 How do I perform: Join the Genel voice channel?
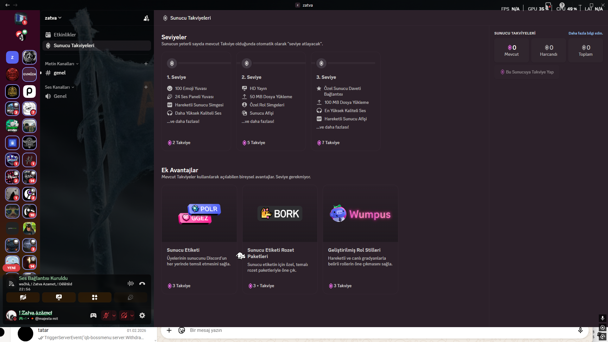pyautogui.click(x=97, y=96)
